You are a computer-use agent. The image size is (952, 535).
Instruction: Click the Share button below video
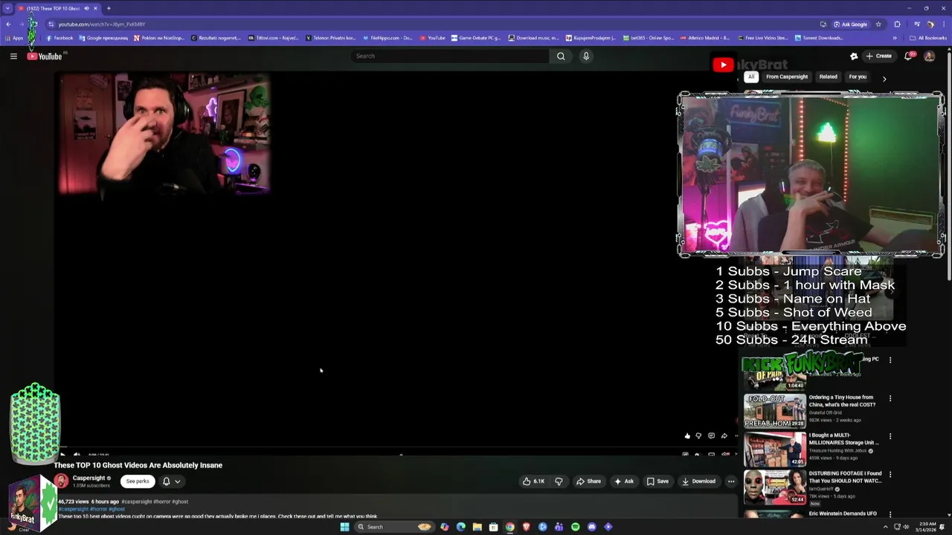pyautogui.click(x=588, y=481)
